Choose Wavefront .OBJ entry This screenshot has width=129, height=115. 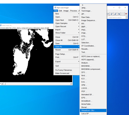point(93,111)
